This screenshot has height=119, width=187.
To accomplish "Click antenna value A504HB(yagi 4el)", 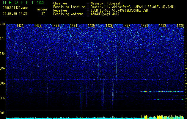I will point(105,14).
